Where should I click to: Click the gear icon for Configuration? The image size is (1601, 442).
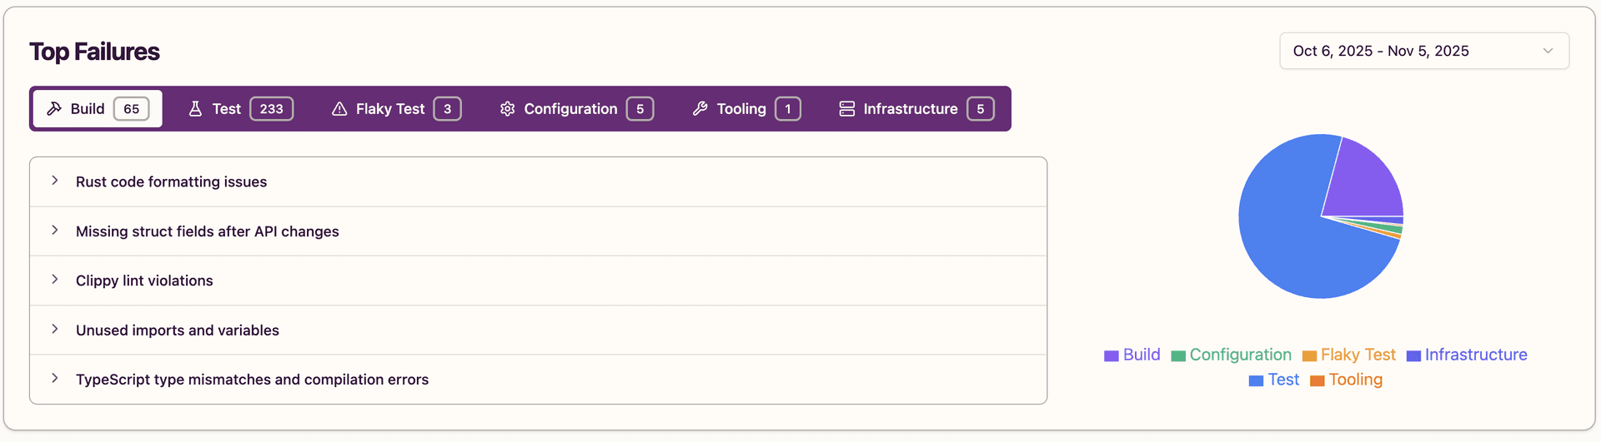[x=507, y=109]
